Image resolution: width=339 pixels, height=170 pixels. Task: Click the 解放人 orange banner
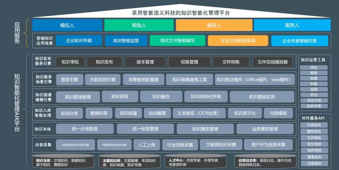pyautogui.click(x=214, y=25)
